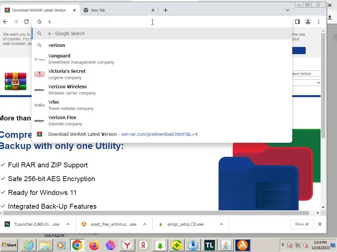Image resolution: width=337 pixels, height=252 pixels.
Task: Choose Verizon Wireless suggestion
Action: pyautogui.click(x=162, y=90)
